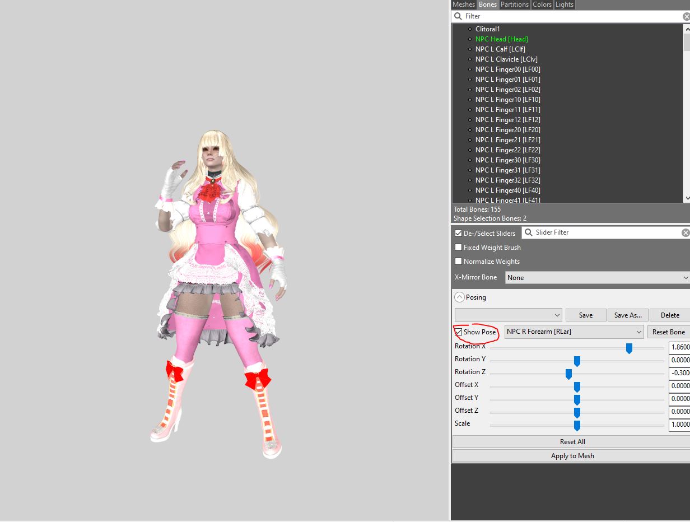Select the NPC L Finger32 [LF32] bone
The image size is (690, 522).
pyautogui.click(x=507, y=180)
